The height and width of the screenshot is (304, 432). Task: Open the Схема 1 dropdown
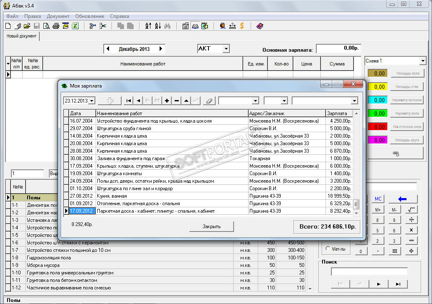point(423,61)
